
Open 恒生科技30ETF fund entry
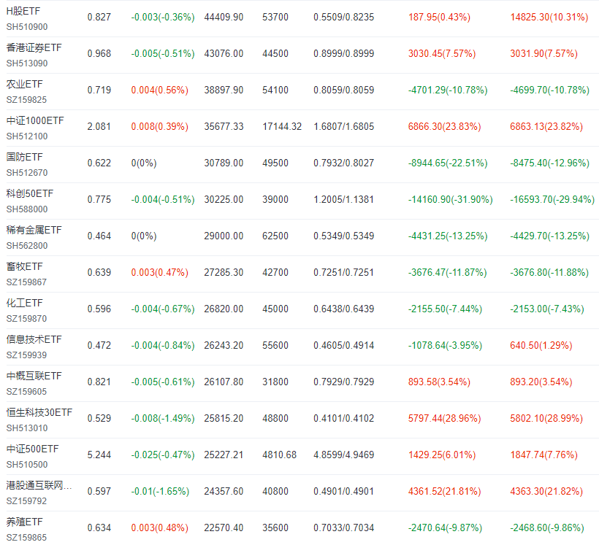coord(39,412)
